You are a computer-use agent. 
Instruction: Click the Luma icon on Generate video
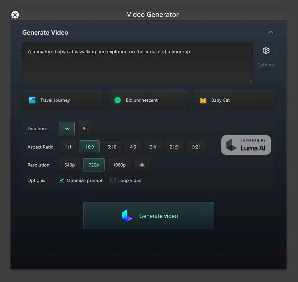tap(127, 216)
